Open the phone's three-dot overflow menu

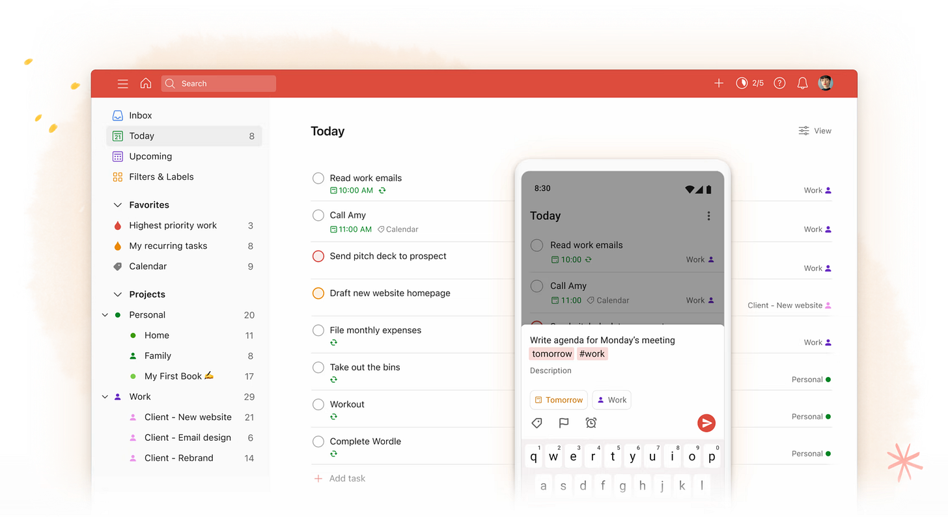click(x=708, y=216)
